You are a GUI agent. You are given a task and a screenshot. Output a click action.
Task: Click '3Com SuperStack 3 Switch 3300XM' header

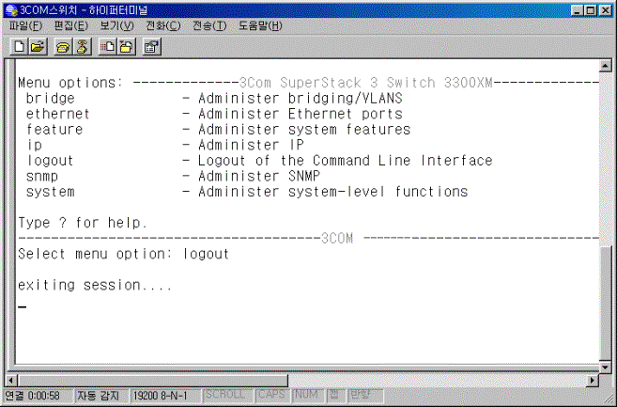(366, 83)
